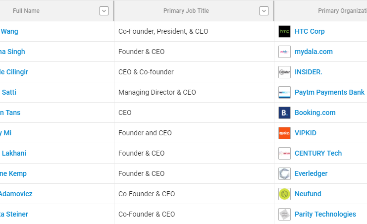Open the Primary Job Title column dropdown
Image resolution: width=367 pixels, height=224 pixels.
[x=264, y=11]
